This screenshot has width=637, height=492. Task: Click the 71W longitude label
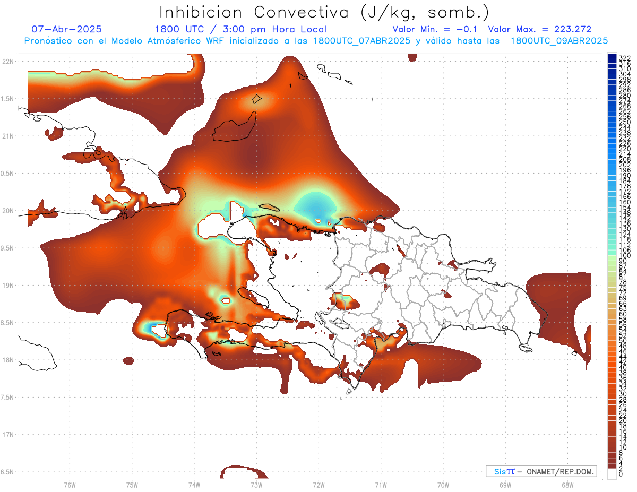[381, 485]
